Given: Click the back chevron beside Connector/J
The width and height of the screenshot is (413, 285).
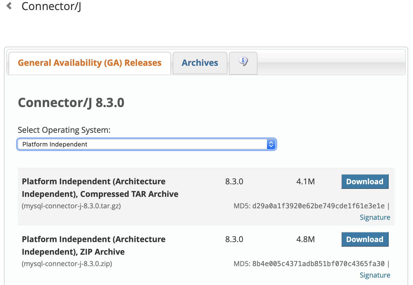Looking at the screenshot, I should click(x=9, y=6).
